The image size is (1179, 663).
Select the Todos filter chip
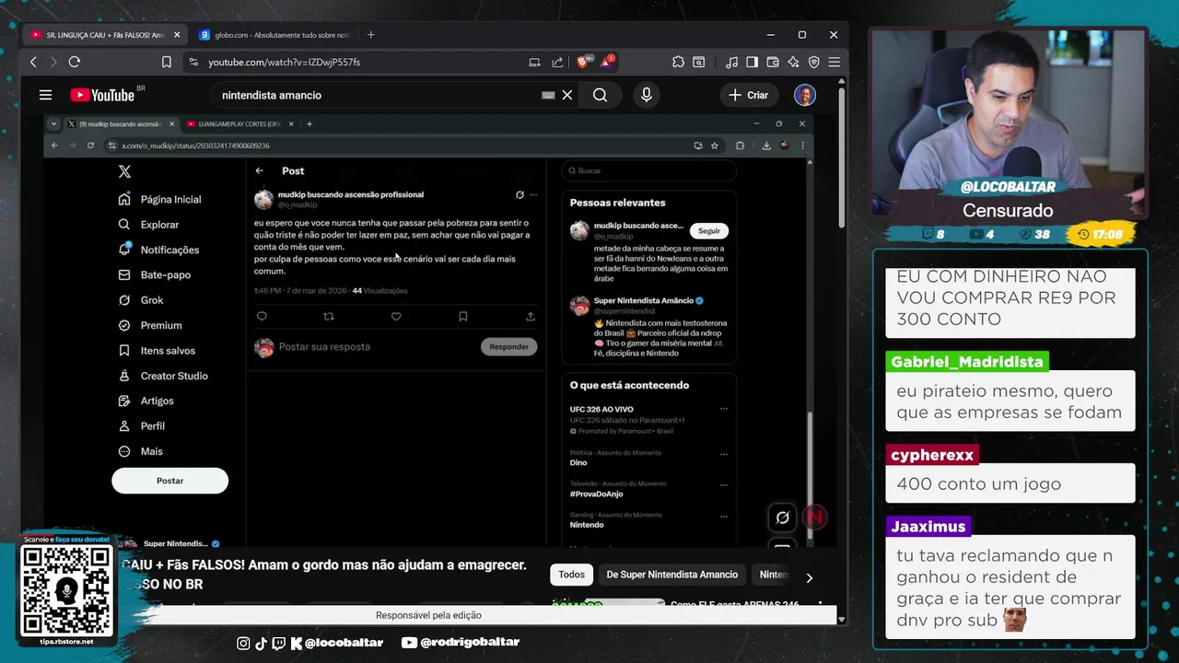571,575
